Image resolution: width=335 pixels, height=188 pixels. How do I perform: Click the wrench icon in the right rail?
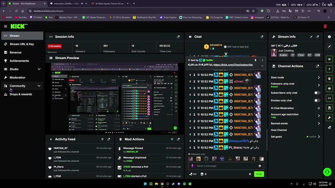pos(330,118)
